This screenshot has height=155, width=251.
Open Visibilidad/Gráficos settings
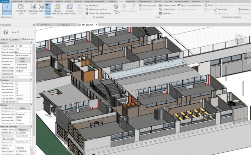pos(33,8)
